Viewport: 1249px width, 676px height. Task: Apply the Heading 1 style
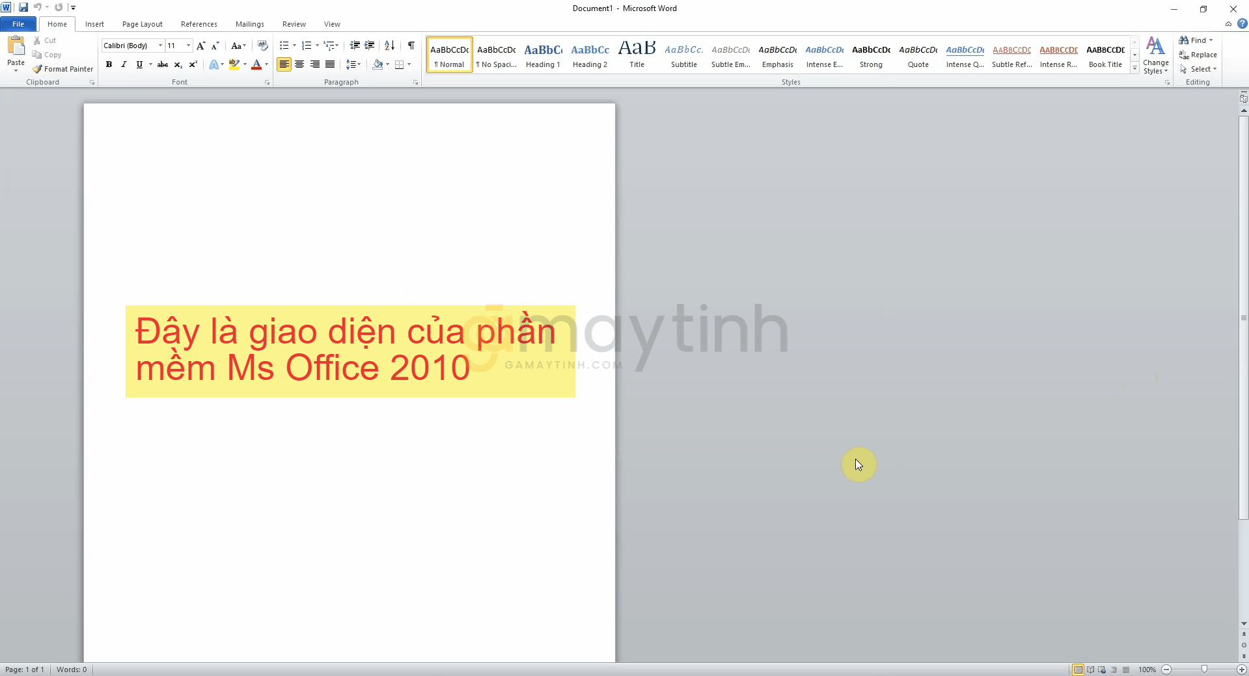pos(543,55)
